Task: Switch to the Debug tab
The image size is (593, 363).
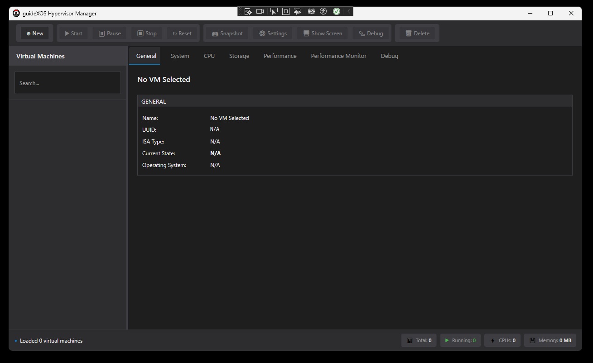Action: (390, 56)
